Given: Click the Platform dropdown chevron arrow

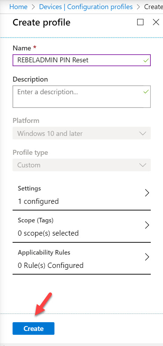Looking at the screenshot, I should 143,133.
